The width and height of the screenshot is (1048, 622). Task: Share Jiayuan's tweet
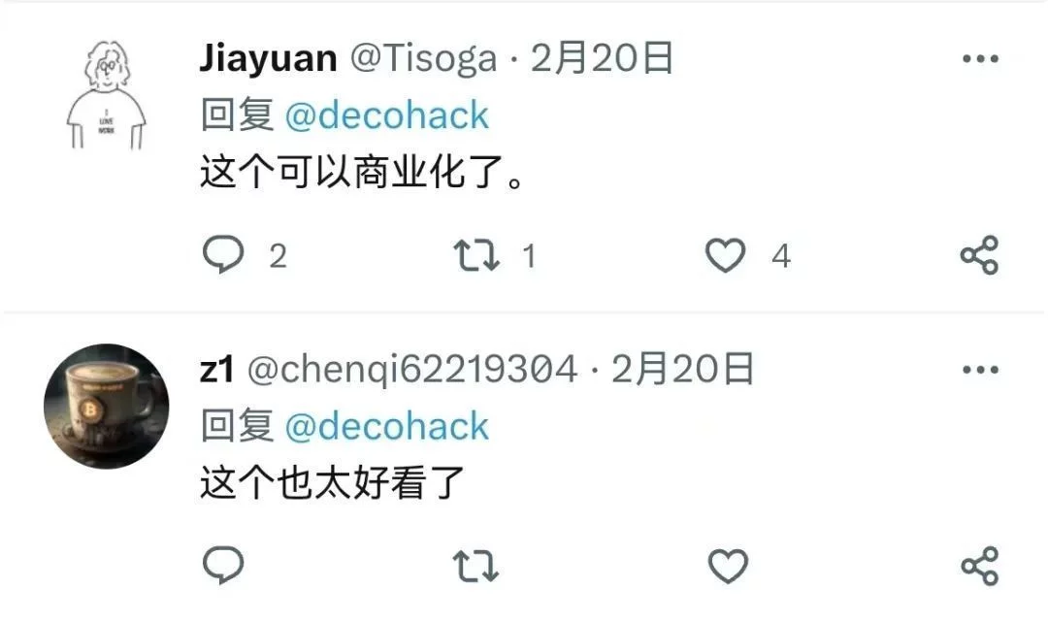pyautogui.click(x=980, y=255)
